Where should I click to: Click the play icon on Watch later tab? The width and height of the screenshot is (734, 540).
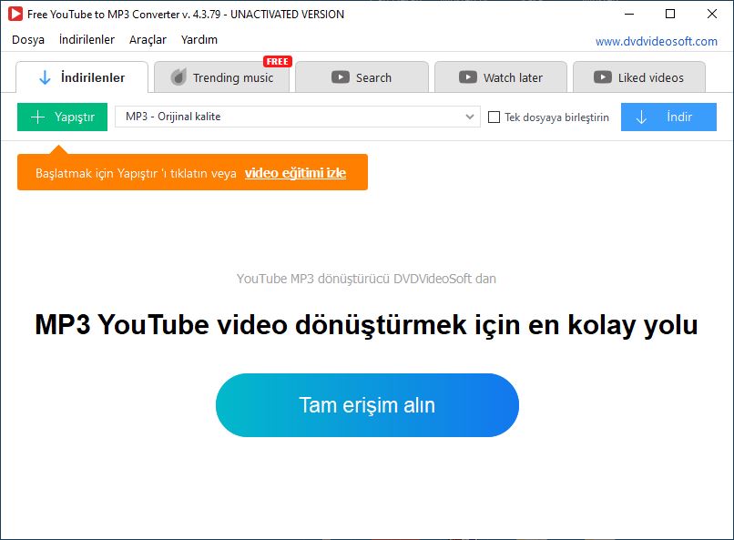[x=468, y=77]
